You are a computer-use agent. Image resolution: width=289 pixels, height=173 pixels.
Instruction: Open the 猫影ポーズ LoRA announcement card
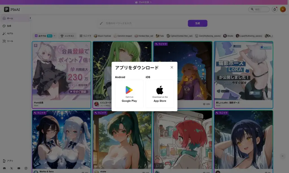click(243, 75)
